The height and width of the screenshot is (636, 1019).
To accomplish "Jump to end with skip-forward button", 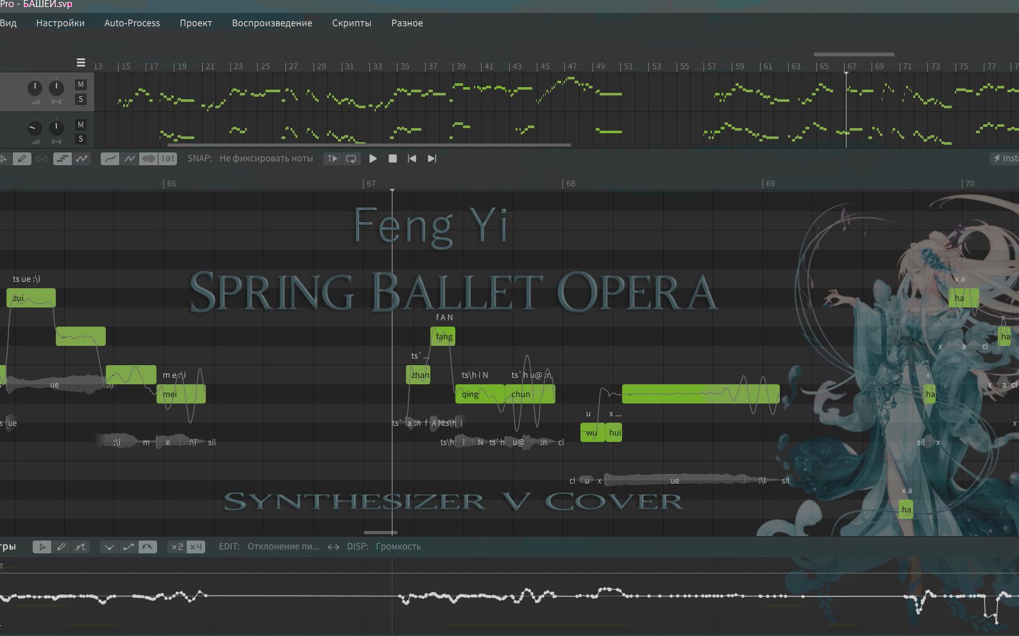I will click(x=432, y=159).
